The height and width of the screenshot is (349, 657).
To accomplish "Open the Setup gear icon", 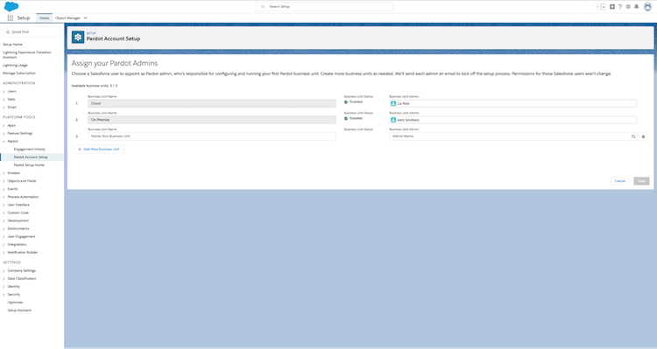I will 628,7.
